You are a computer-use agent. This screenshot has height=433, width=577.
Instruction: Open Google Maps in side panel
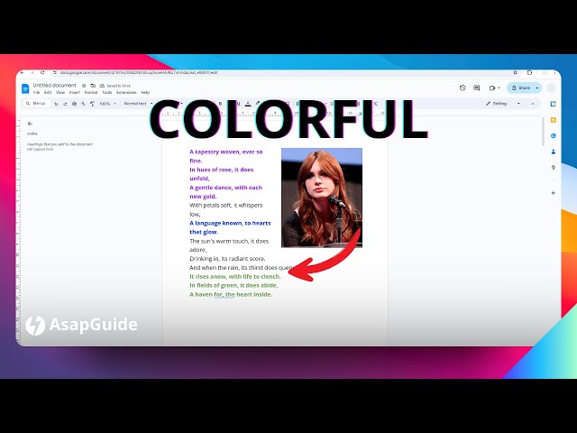click(553, 168)
